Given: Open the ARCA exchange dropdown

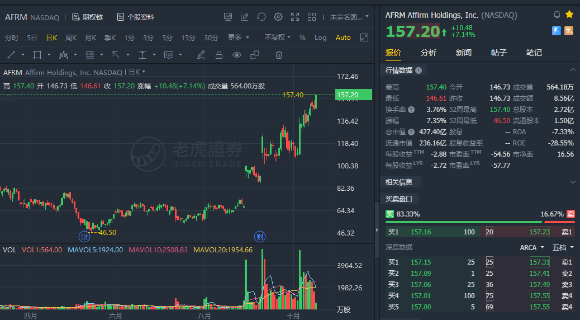Looking at the screenshot, I should 532,247.
